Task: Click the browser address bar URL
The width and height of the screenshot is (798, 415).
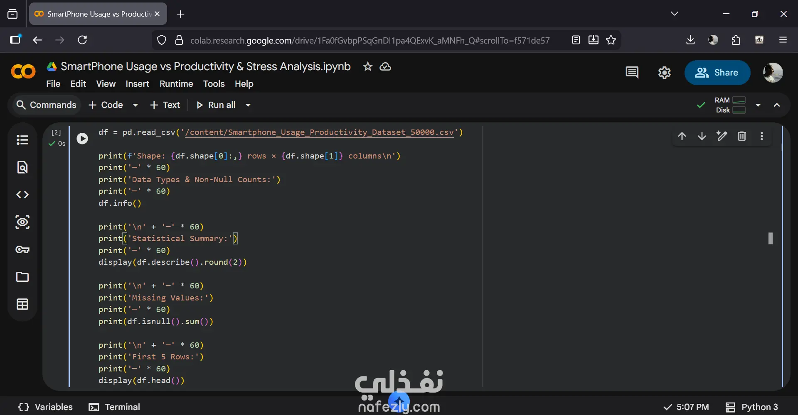Action: pos(370,40)
